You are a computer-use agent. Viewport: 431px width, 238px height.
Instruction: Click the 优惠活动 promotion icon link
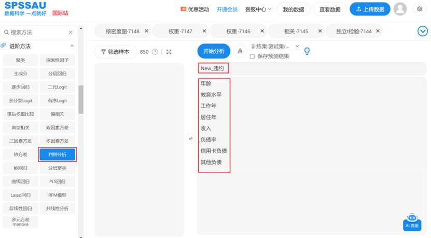click(194, 9)
